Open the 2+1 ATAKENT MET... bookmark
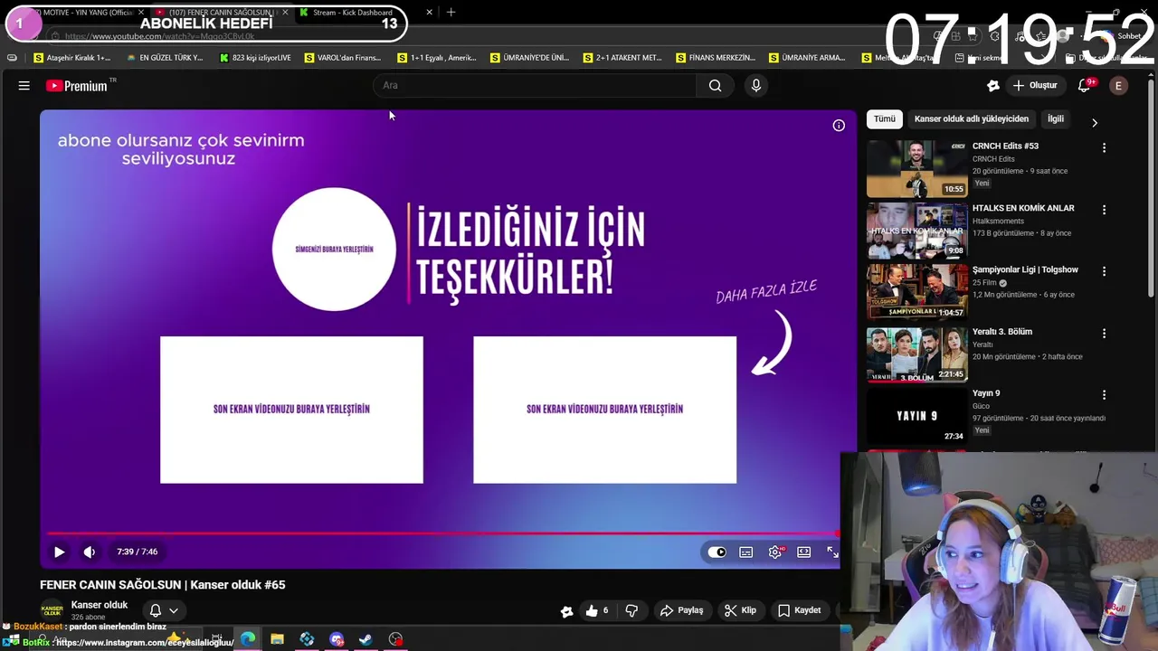This screenshot has width=1158, height=651. (622, 58)
